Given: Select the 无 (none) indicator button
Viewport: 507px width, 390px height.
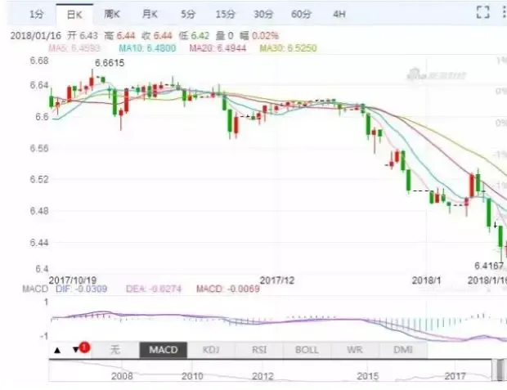Looking at the screenshot, I should point(115,350).
